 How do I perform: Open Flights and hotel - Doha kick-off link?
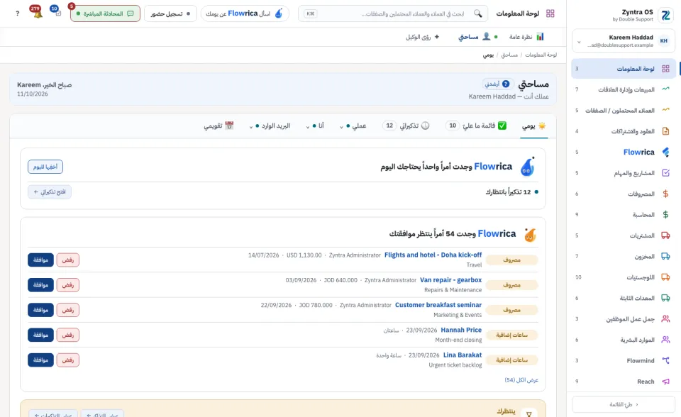[x=433, y=255]
